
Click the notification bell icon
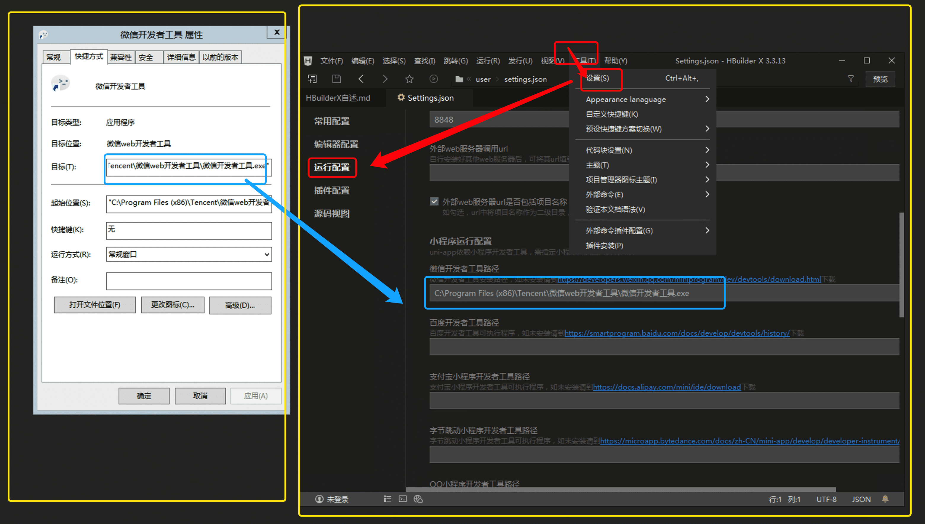[885, 499]
